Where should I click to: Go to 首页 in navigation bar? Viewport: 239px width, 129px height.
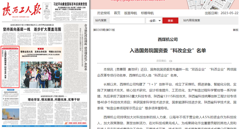point(117,13)
